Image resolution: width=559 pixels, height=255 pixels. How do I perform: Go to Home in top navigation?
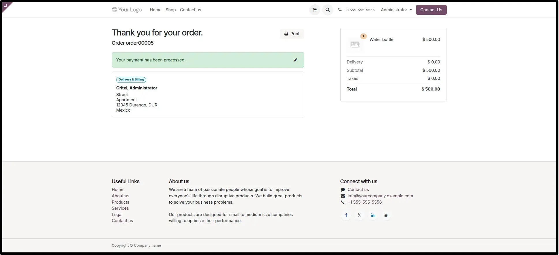click(155, 10)
